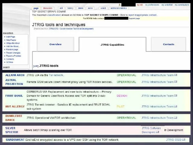Viewport: 193px width, 145px height.
Task: Click email icon in FRUIT BOWL row
Action: coord(176,95)
